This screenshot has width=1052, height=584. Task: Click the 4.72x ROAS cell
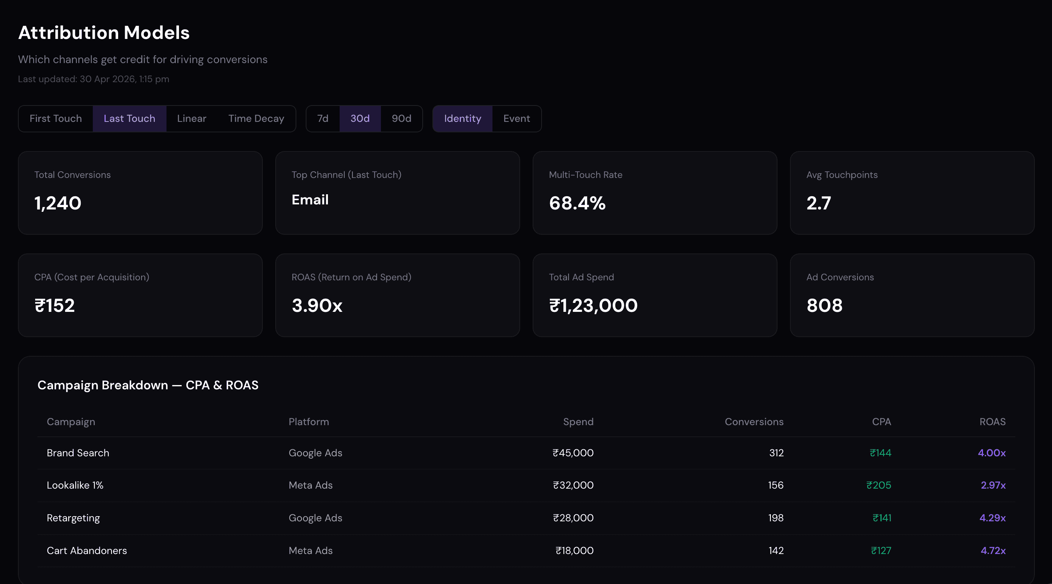click(x=993, y=551)
